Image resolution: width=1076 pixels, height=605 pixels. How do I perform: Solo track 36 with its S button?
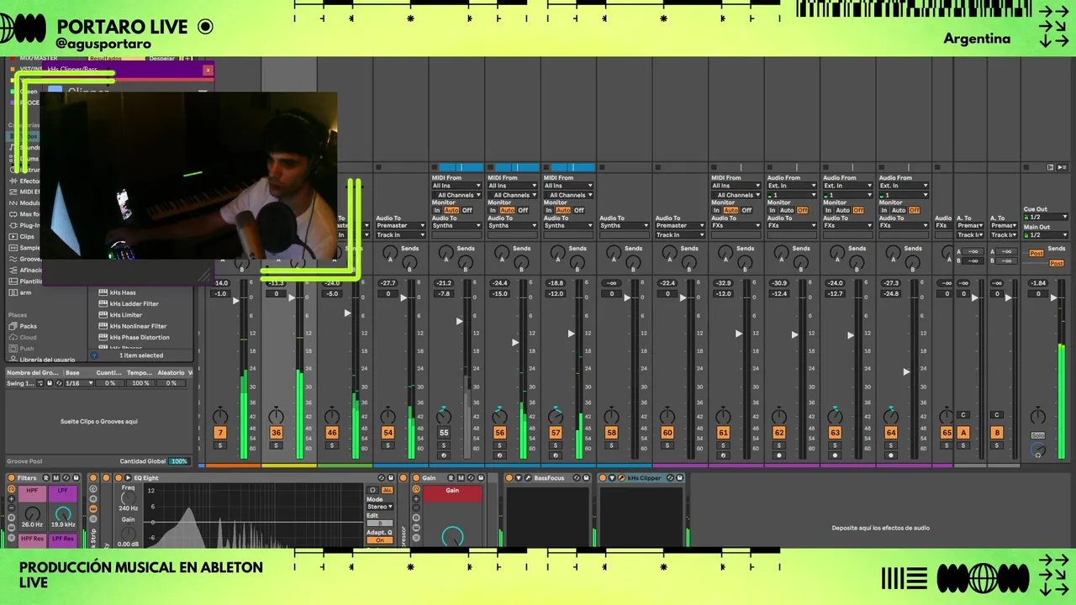click(276, 445)
